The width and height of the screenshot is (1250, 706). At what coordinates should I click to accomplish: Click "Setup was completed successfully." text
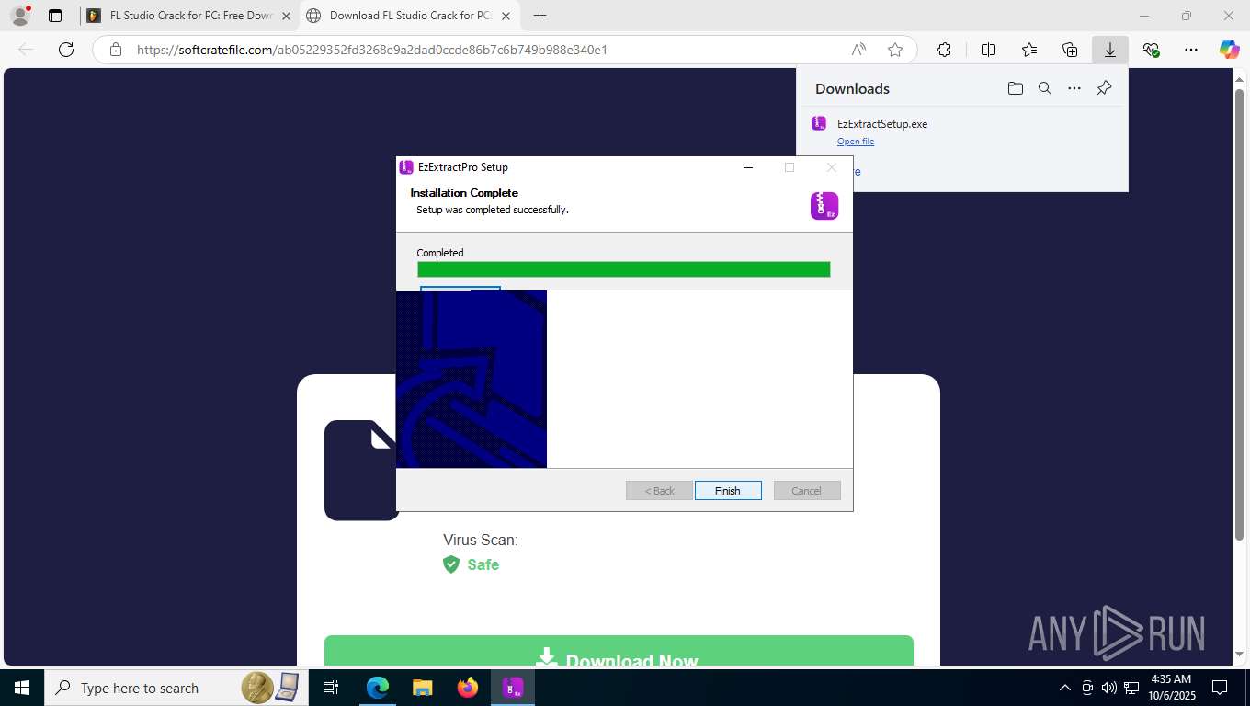[493, 210]
